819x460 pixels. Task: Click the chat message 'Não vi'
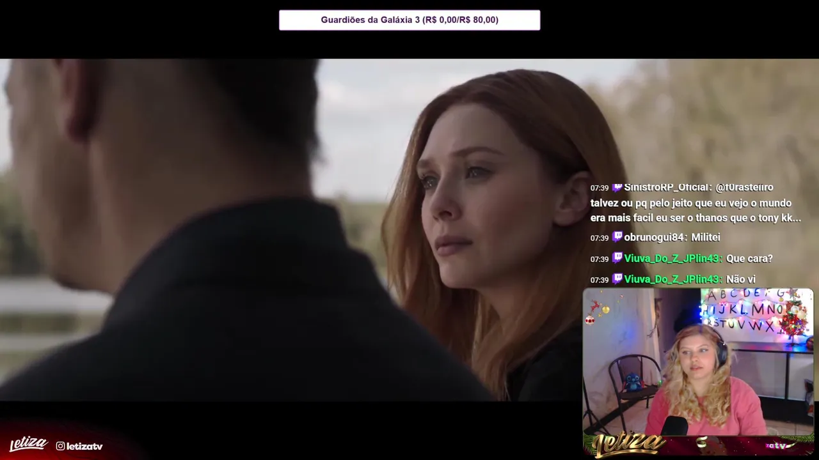click(x=741, y=279)
